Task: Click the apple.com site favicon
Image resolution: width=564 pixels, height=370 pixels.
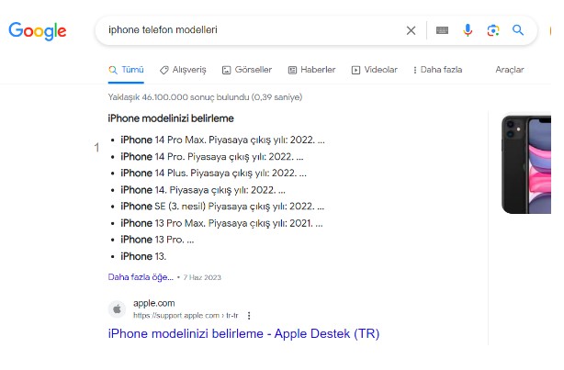Action: [x=117, y=308]
